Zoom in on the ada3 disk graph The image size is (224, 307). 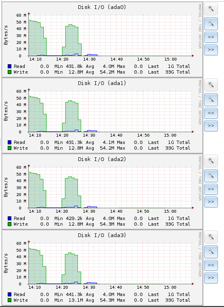211,237
